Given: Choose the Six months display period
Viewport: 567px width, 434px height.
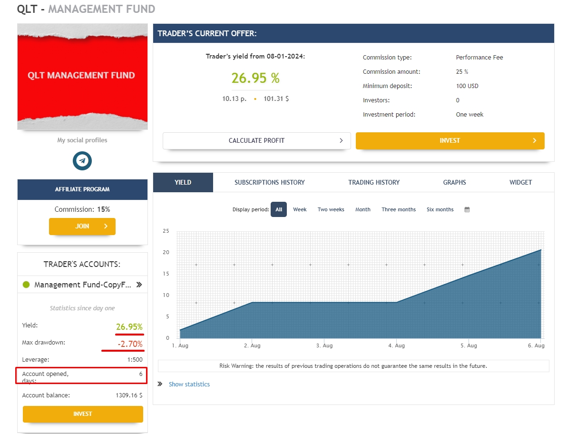Looking at the screenshot, I should coord(440,209).
